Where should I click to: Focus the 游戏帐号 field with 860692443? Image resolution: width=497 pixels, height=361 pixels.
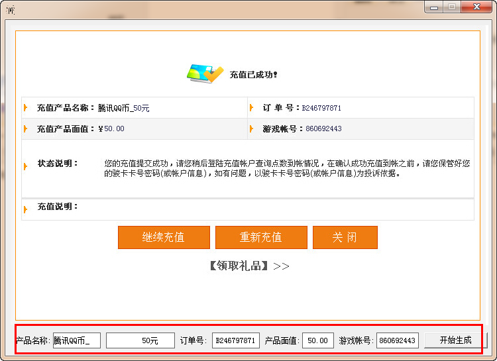tap(398, 340)
